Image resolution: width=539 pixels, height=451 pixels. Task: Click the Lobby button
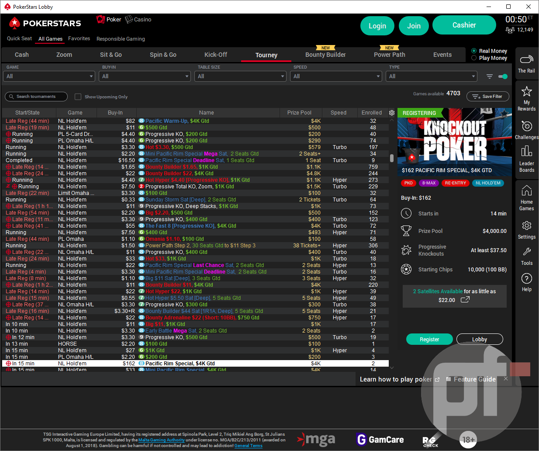coord(480,339)
